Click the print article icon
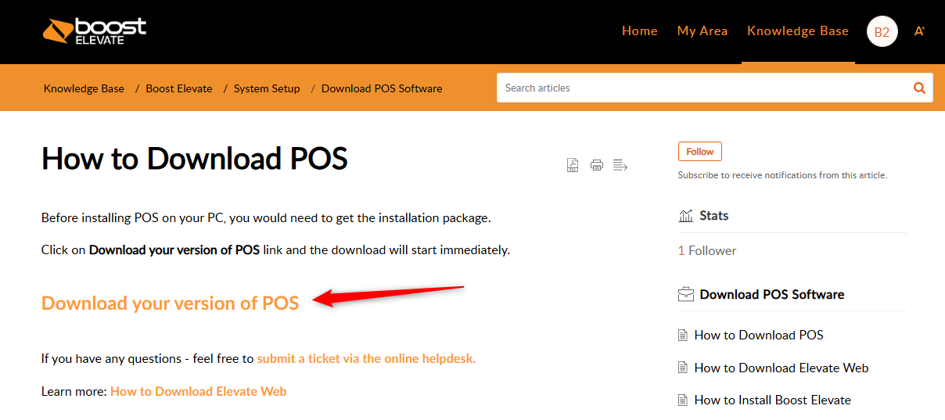The height and width of the screenshot is (420, 945). (x=597, y=165)
